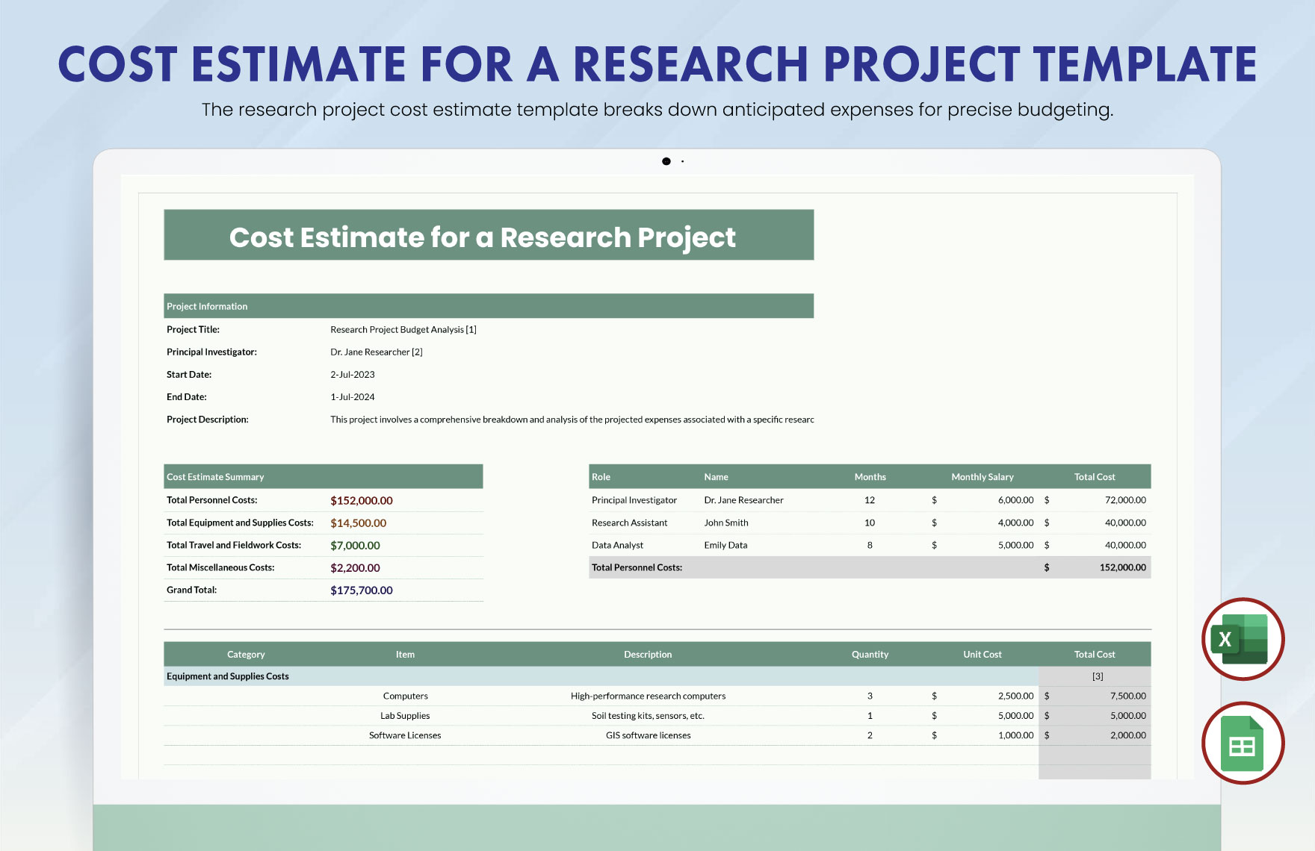Viewport: 1315px width, 851px height.
Task: Select the '$152,000.00' summary value
Action: click(x=362, y=500)
